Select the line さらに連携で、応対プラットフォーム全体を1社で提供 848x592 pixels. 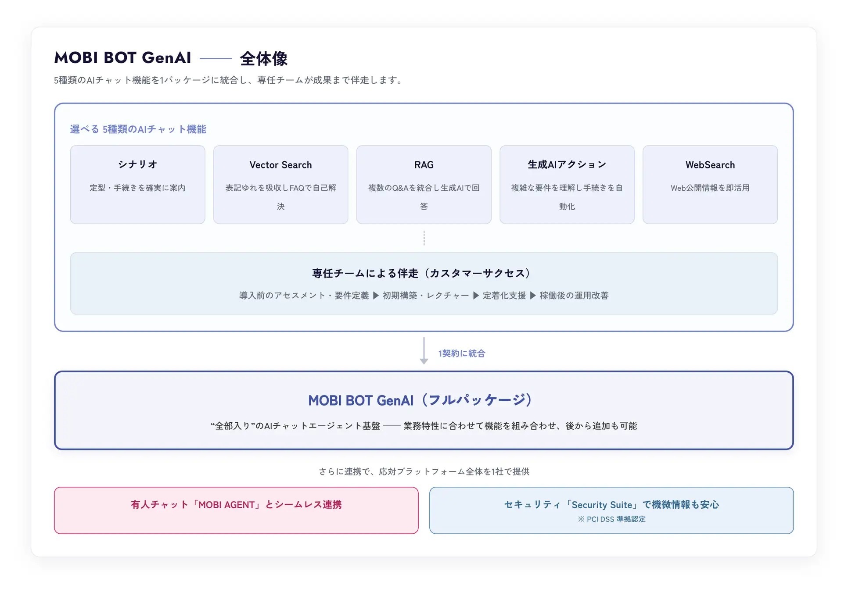click(x=424, y=472)
